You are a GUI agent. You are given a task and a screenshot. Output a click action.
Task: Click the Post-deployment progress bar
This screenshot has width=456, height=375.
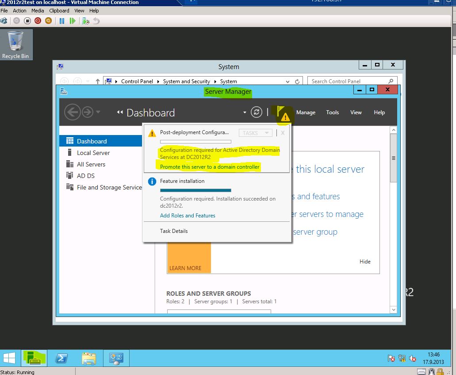click(195, 142)
